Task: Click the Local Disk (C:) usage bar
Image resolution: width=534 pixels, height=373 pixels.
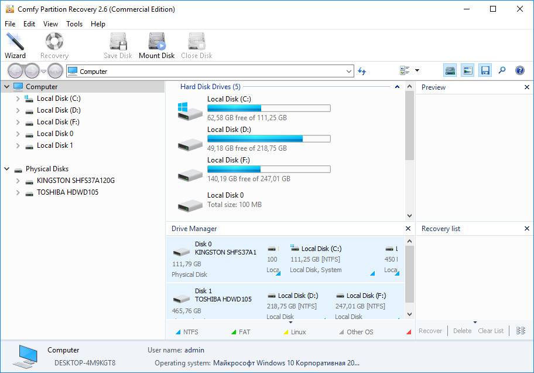Action: pyautogui.click(x=269, y=108)
